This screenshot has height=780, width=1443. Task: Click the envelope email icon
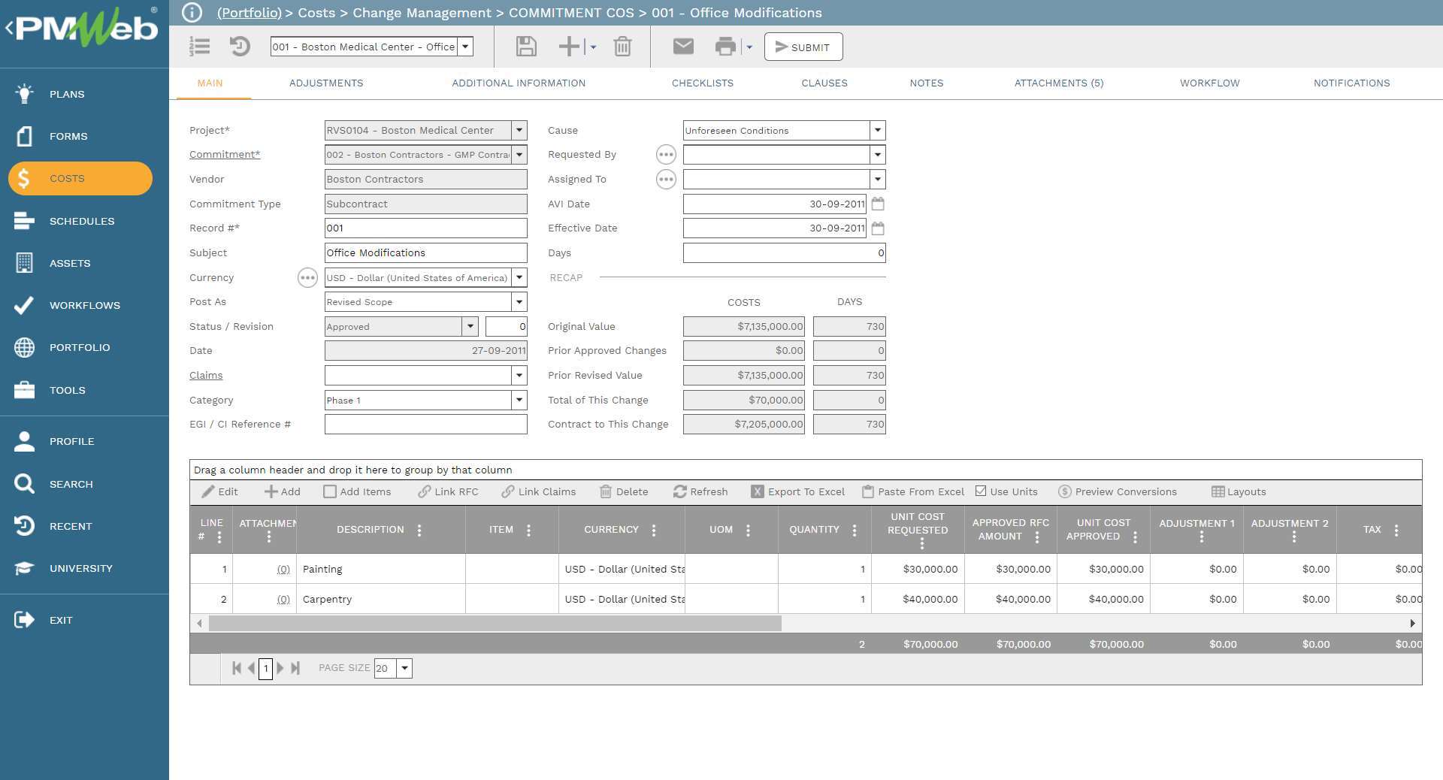[x=682, y=47]
